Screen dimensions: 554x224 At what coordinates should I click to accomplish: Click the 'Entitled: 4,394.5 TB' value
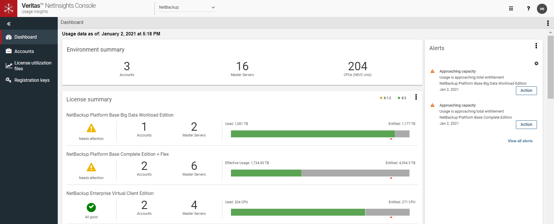(x=400, y=163)
